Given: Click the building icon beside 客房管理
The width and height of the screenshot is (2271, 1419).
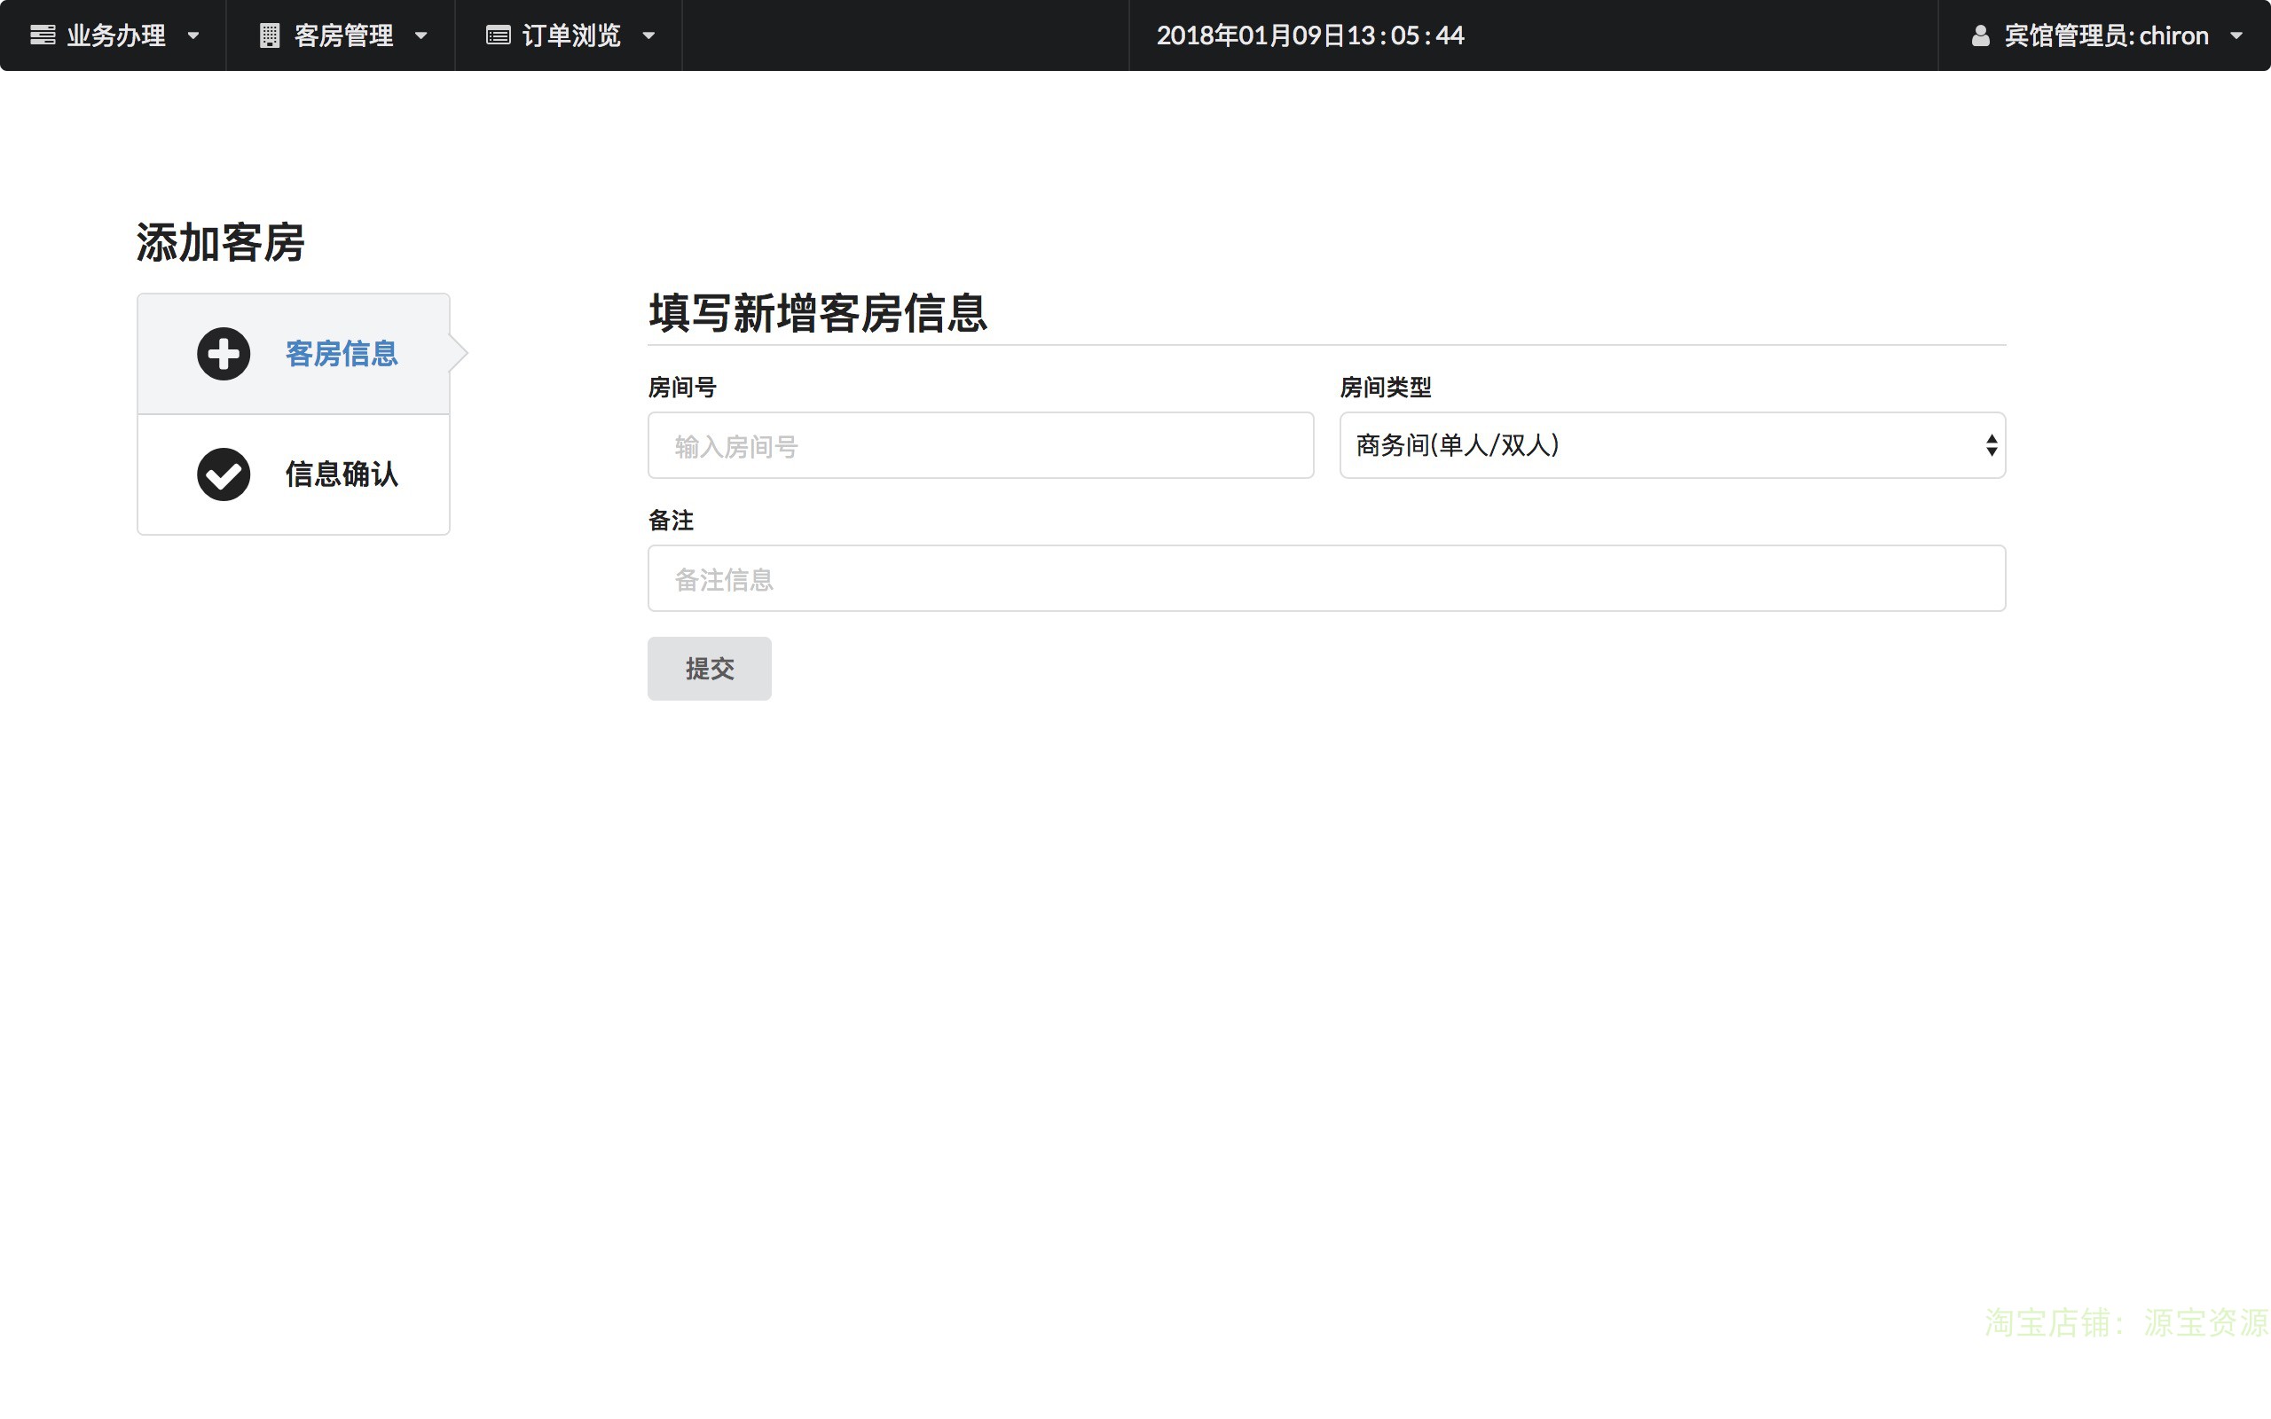Looking at the screenshot, I should pos(270,35).
